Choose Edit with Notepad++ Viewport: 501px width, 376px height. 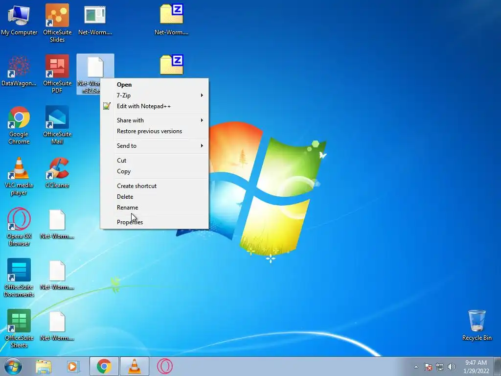[x=154, y=106]
